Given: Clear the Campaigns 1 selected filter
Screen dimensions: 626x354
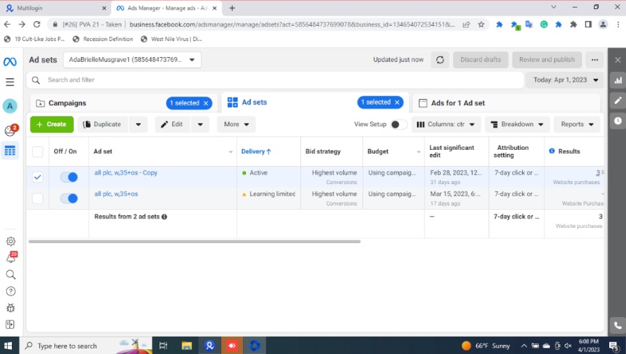Looking at the screenshot, I should 206,103.
